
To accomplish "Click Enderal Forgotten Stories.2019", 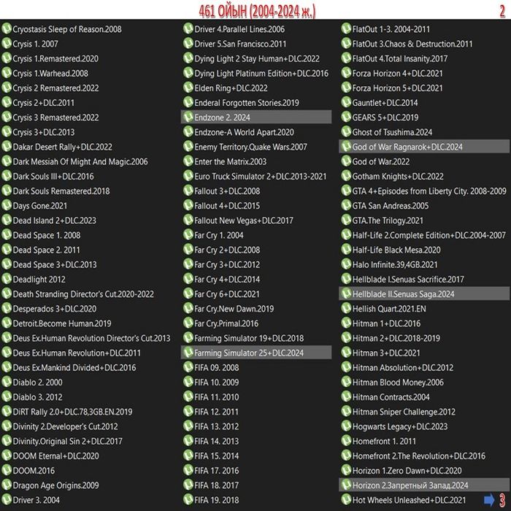I will (247, 103).
